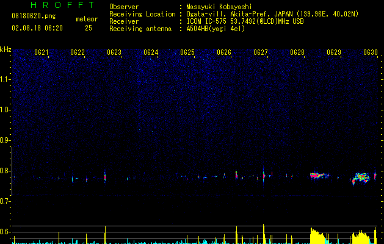Click the 0.8 kHz axis label
The height and width of the screenshot is (244, 384).
(x=5, y=171)
